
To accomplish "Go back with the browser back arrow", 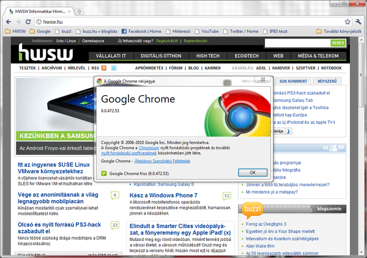I will coord(9,22).
